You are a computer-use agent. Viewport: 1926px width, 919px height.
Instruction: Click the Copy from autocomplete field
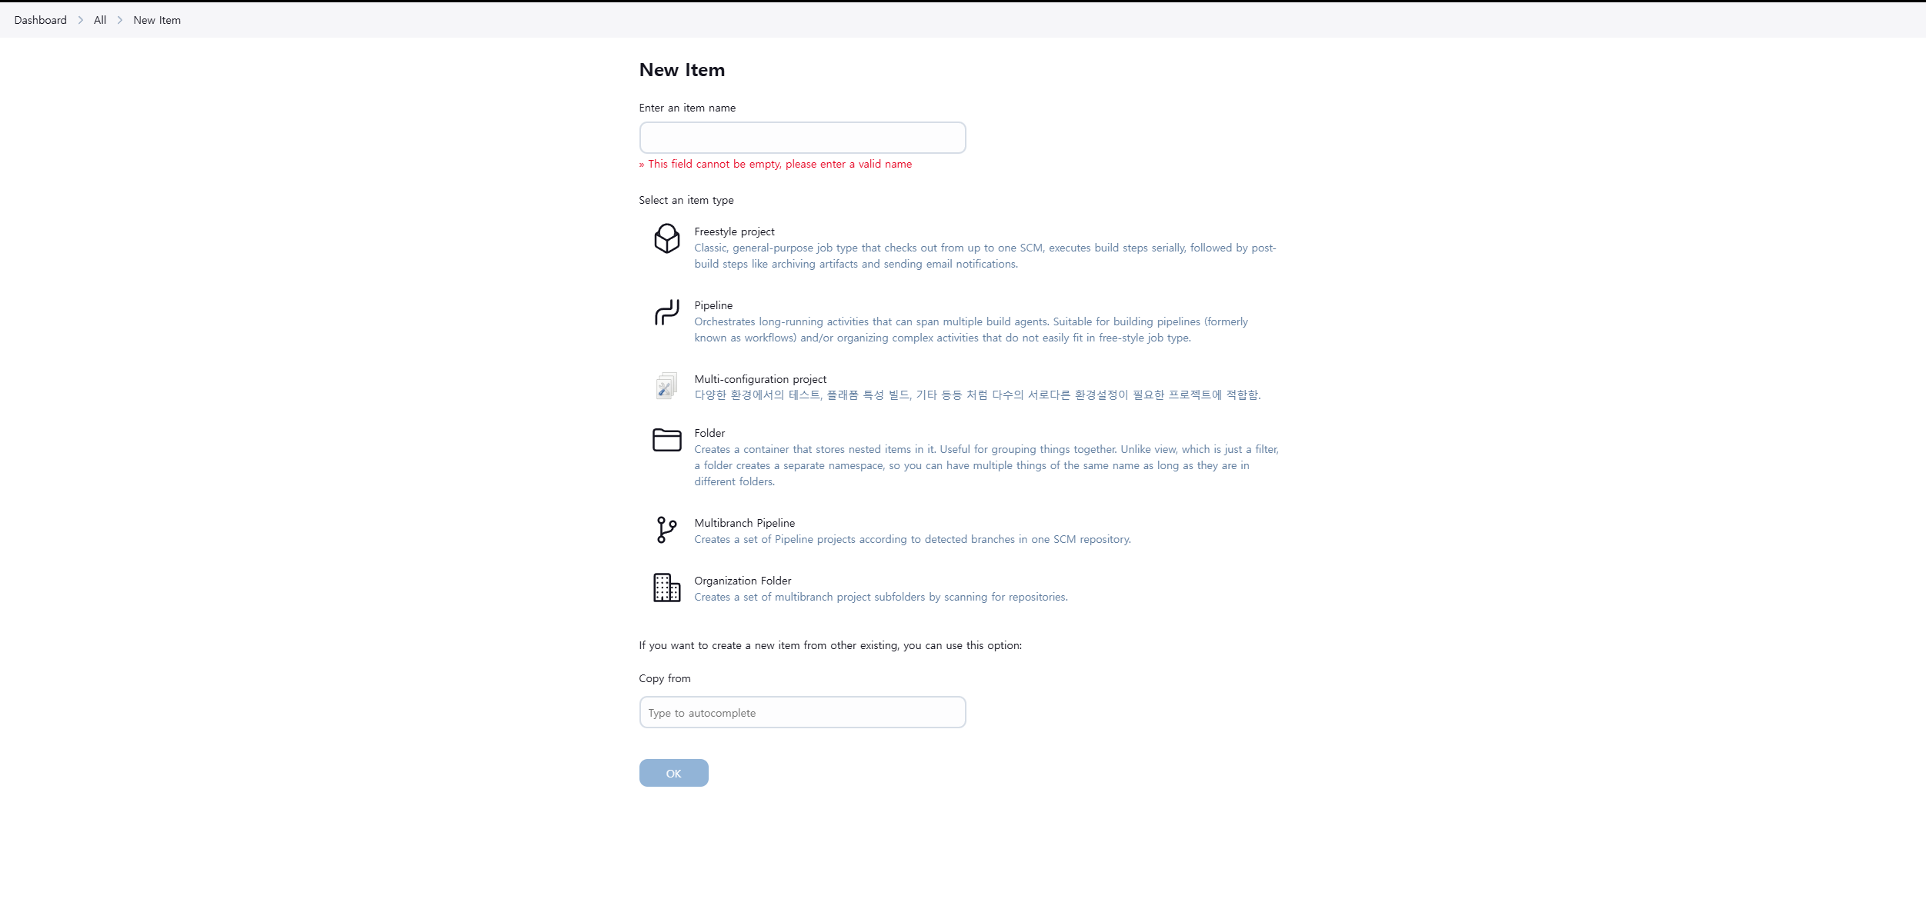click(x=802, y=712)
